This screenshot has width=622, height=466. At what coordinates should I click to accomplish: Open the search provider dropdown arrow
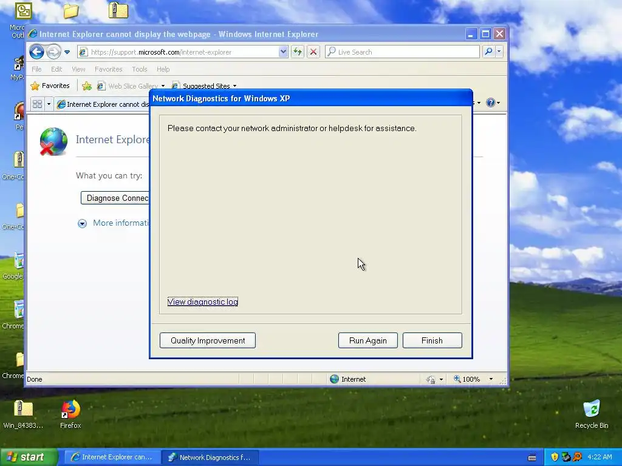pyautogui.click(x=499, y=52)
